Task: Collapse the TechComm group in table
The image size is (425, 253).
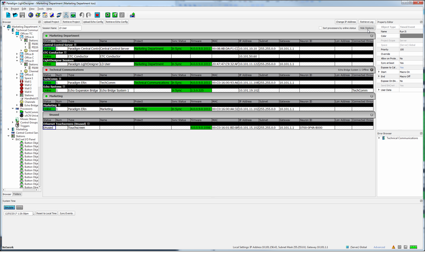Action: coord(60,79)
